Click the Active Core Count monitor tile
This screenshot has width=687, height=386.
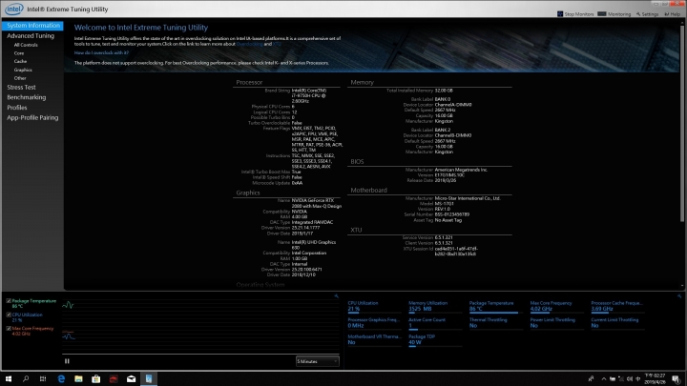tap(435, 323)
